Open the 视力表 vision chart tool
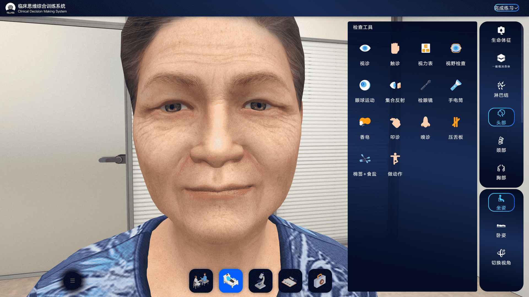 pyautogui.click(x=425, y=54)
